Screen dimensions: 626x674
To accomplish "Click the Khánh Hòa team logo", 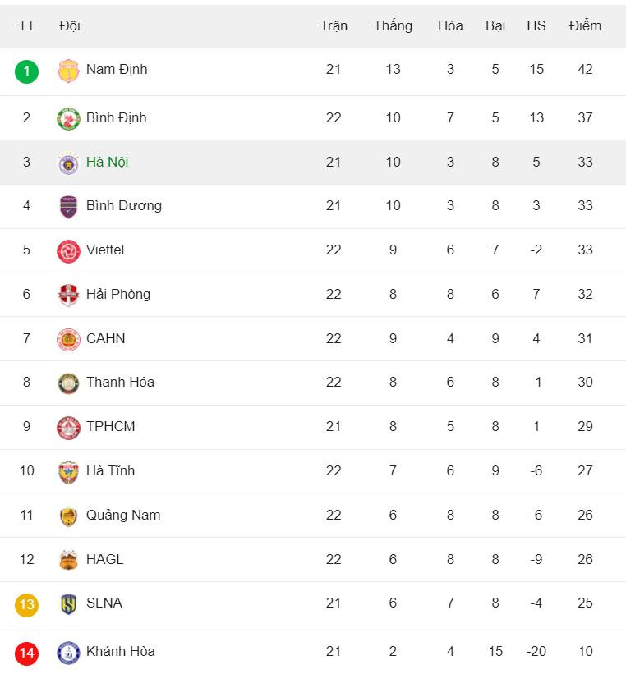I will [68, 653].
